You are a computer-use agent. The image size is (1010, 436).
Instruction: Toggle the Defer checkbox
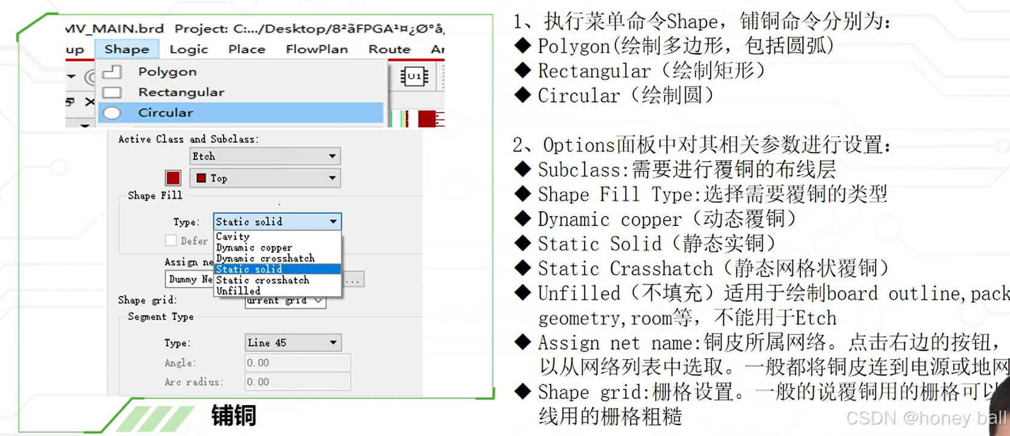[171, 240]
